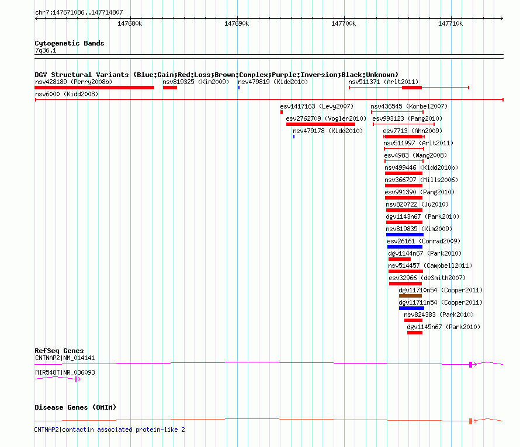
Task: Click the nsv428189 (Perry2008b) red loss bar
Action: click(94, 88)
